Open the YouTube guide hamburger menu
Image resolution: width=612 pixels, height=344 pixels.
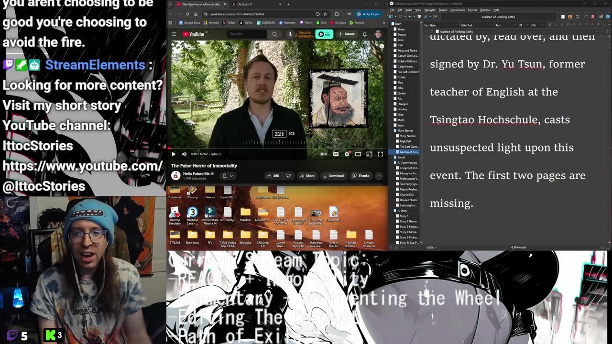coord(174,34)
